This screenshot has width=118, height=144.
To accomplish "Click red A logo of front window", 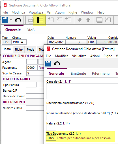I will click(48, 49).
